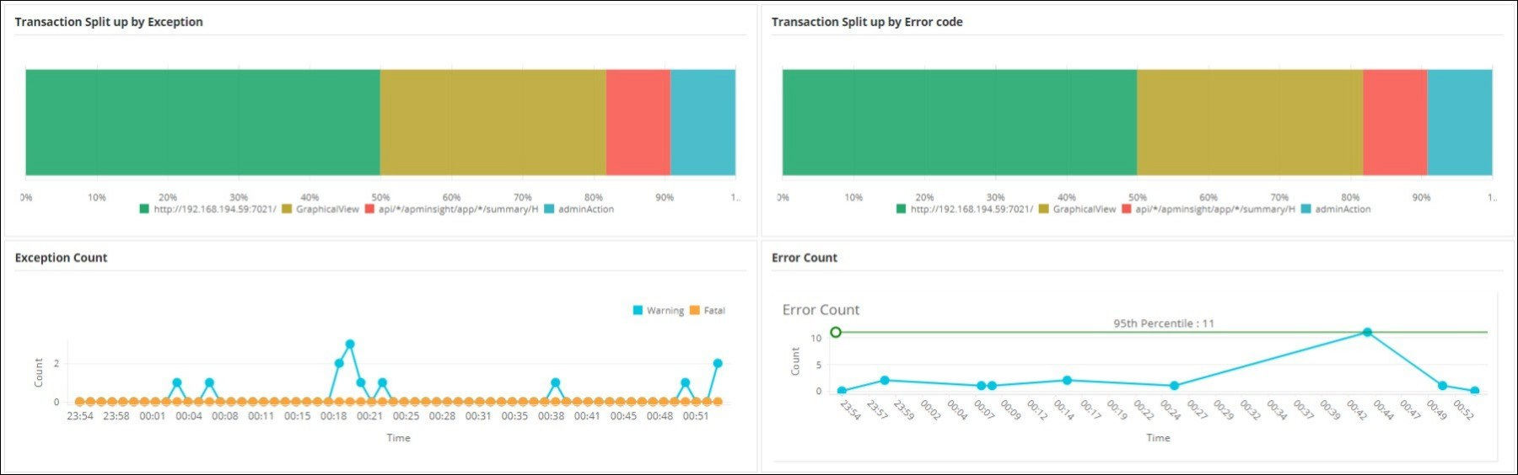Click '95th Percentile : 11' label

(x=1164, y=323)
